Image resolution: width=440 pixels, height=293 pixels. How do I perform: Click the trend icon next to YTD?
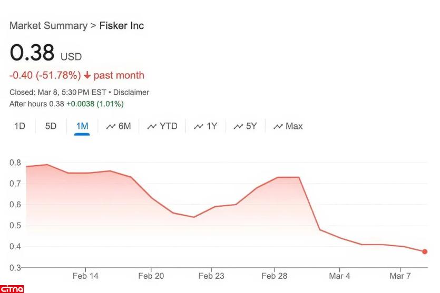pos(152,126)
